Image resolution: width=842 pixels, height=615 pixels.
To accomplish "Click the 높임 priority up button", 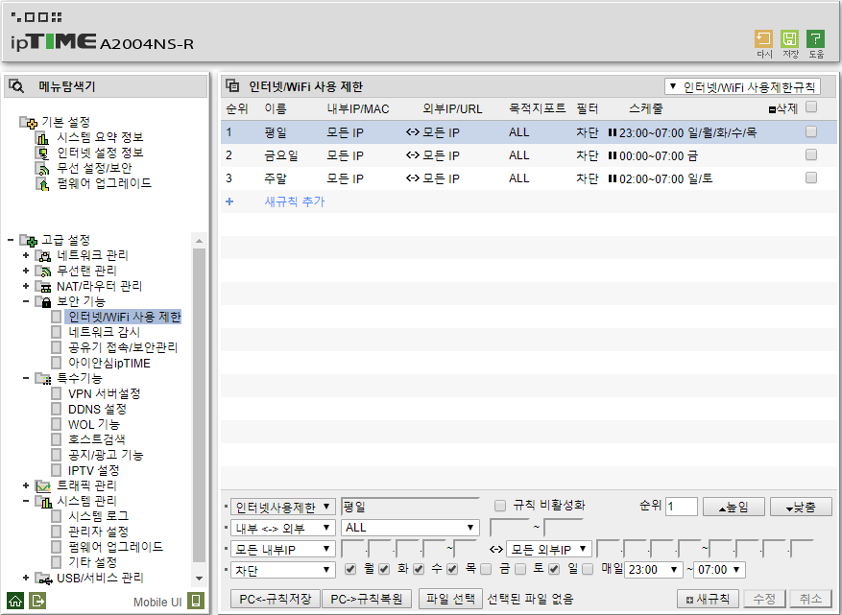I will click(x=734, y=508).
